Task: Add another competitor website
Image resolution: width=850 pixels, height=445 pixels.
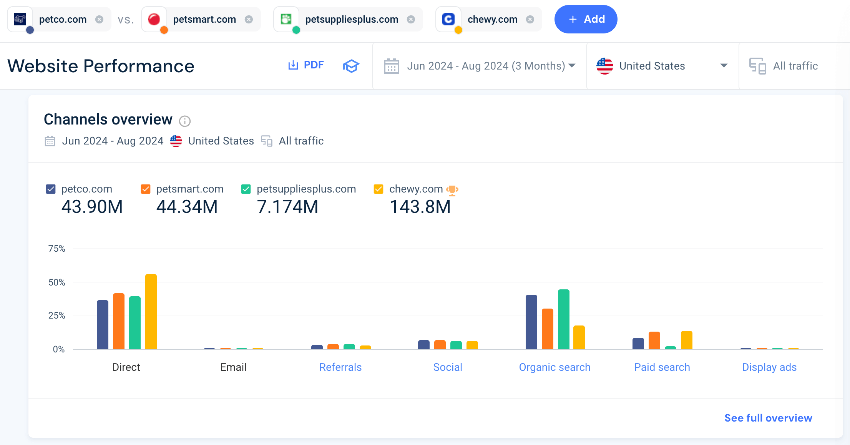Action: pos(586,19)
